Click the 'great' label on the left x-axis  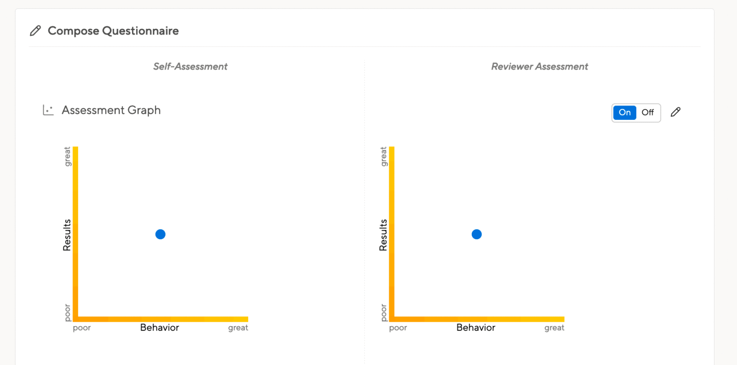pyautogui.click(x=238, y=328)
